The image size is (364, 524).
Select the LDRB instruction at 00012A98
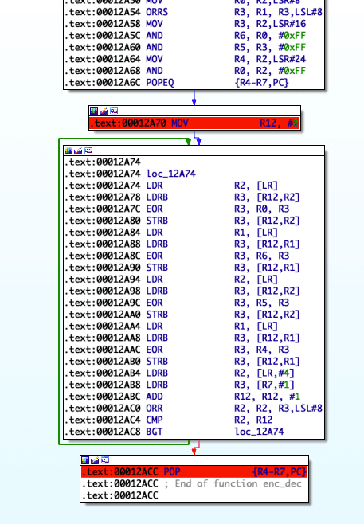click(x=182, y=291)
